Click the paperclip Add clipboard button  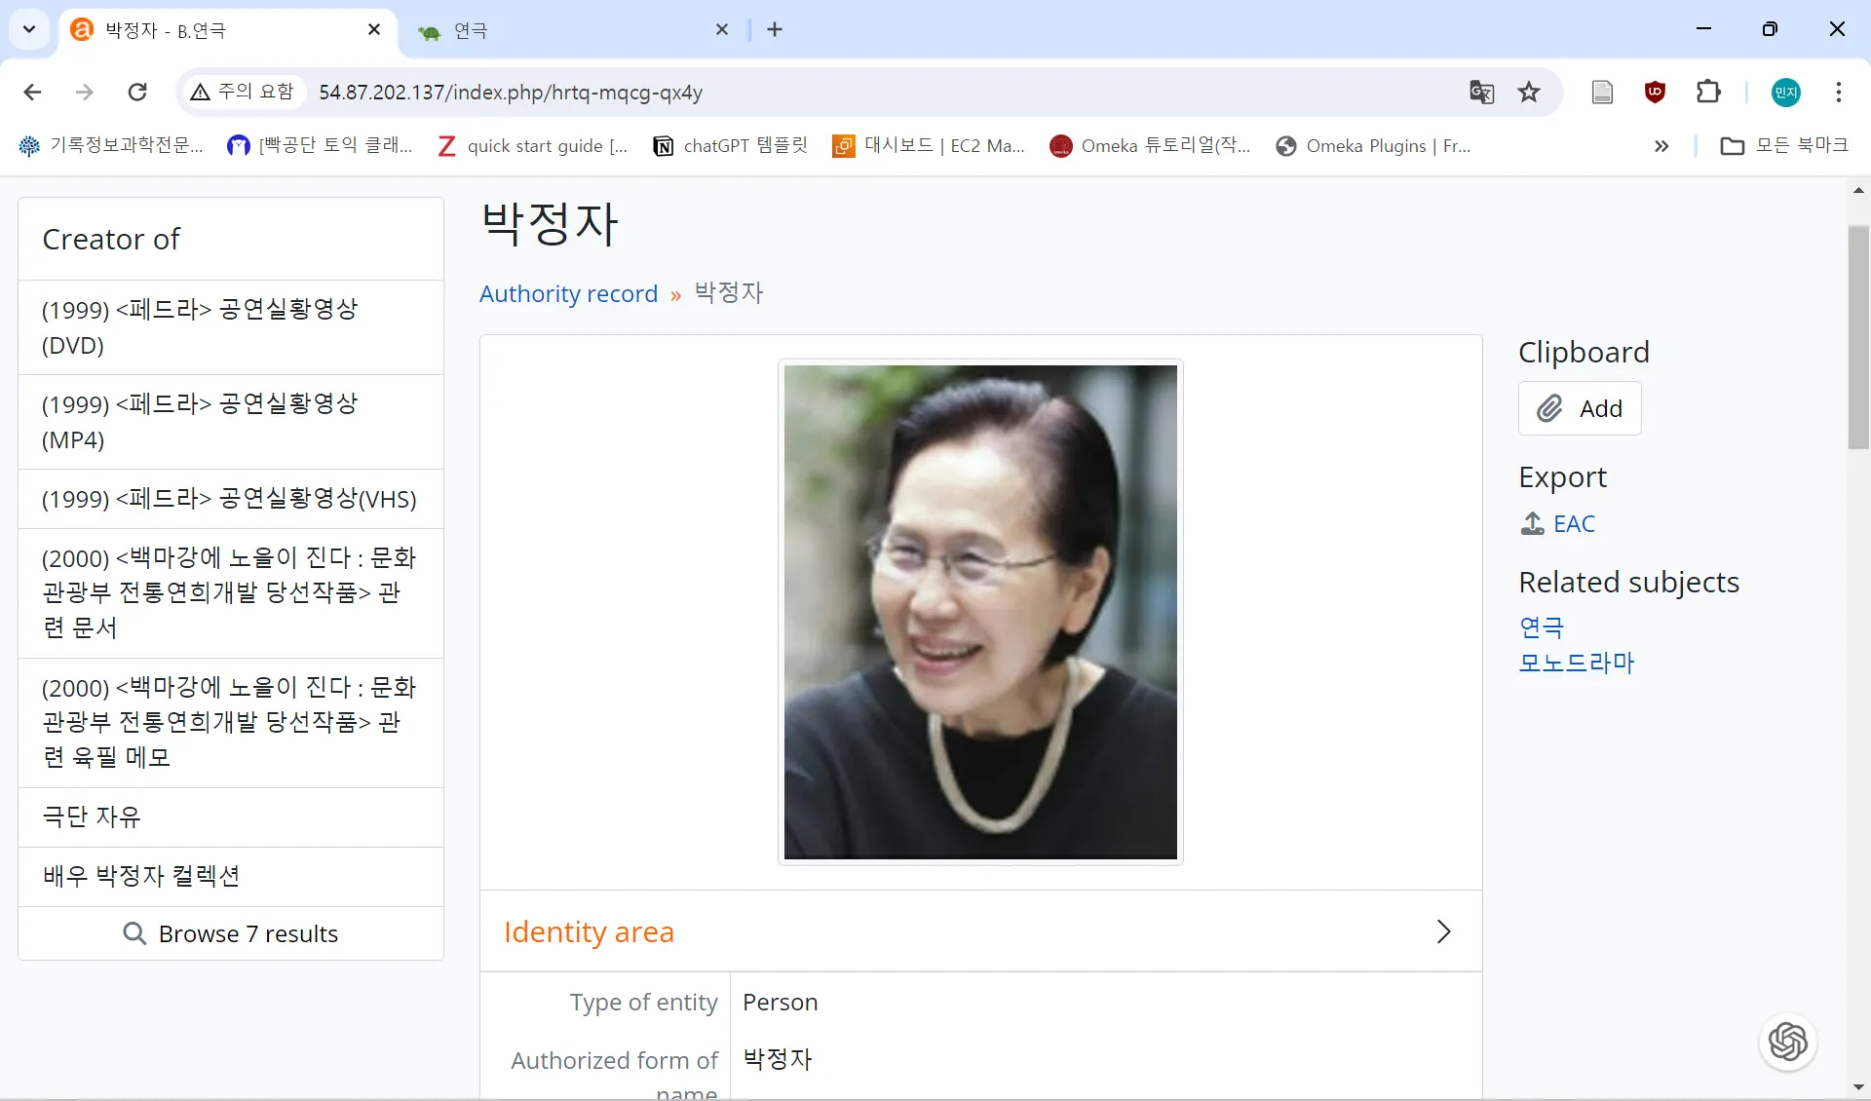coord(1580,408)
